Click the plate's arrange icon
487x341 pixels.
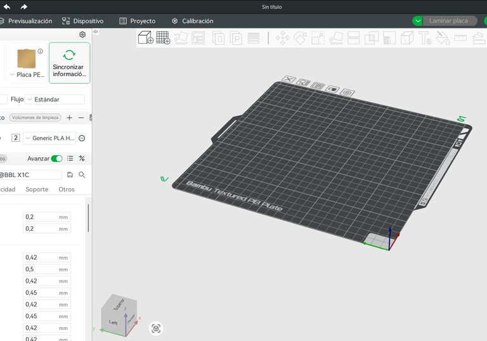pos(318,86)
